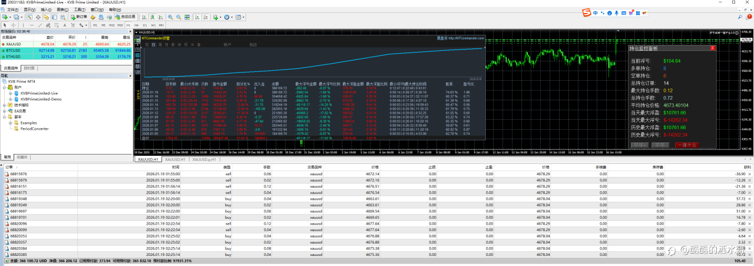Expand the 技术指标 tree node

coord(5,104)
